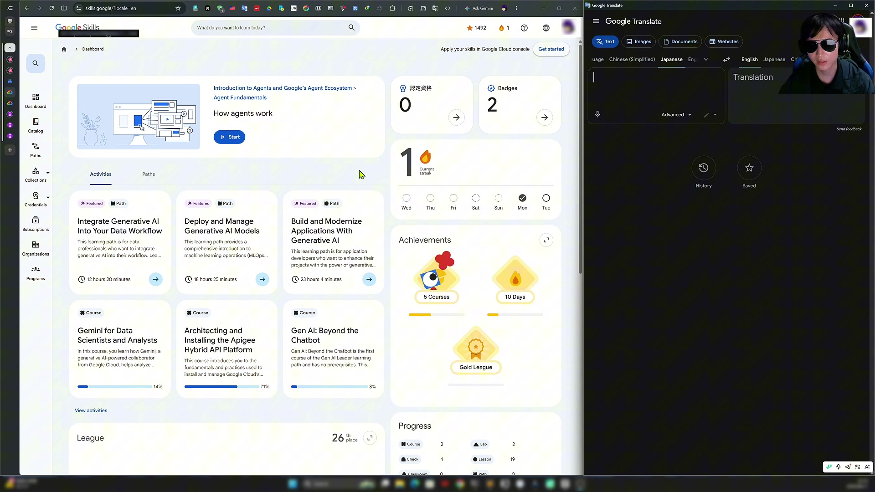Select the Wed streak circle
The width and height of the screenshot is (875, 492).
(x=407, y=198)
